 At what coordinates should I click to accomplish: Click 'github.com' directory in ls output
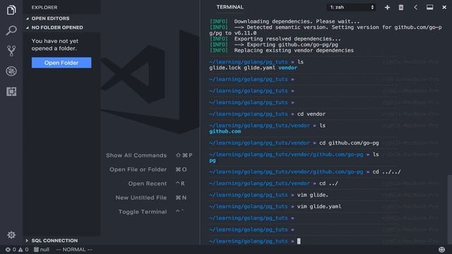225,131
